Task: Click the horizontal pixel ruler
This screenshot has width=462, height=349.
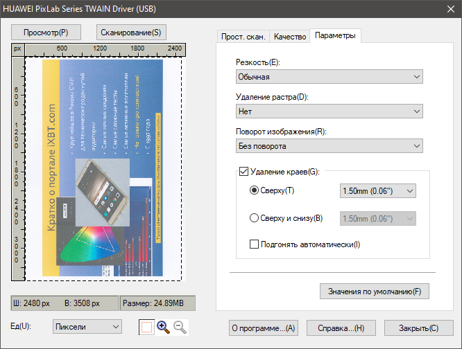Action: click(x=105, y=50)
